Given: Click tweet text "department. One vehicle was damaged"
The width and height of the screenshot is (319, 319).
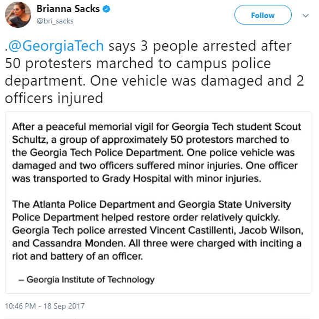Looking at the screenshot, I should click(x=134, y=81).
